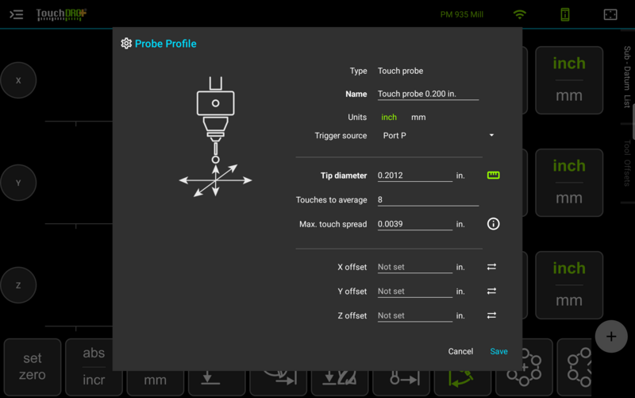Measure tip diameter with green ruler icon

point(493,175)
